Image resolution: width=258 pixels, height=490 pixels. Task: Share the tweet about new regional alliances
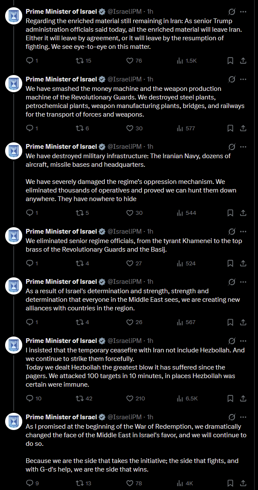tap(243, 322)
